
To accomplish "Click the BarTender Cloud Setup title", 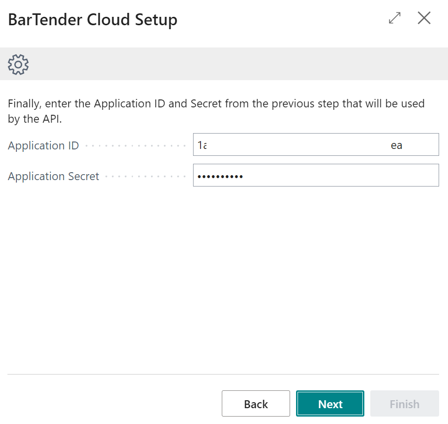I will [93, 20].
